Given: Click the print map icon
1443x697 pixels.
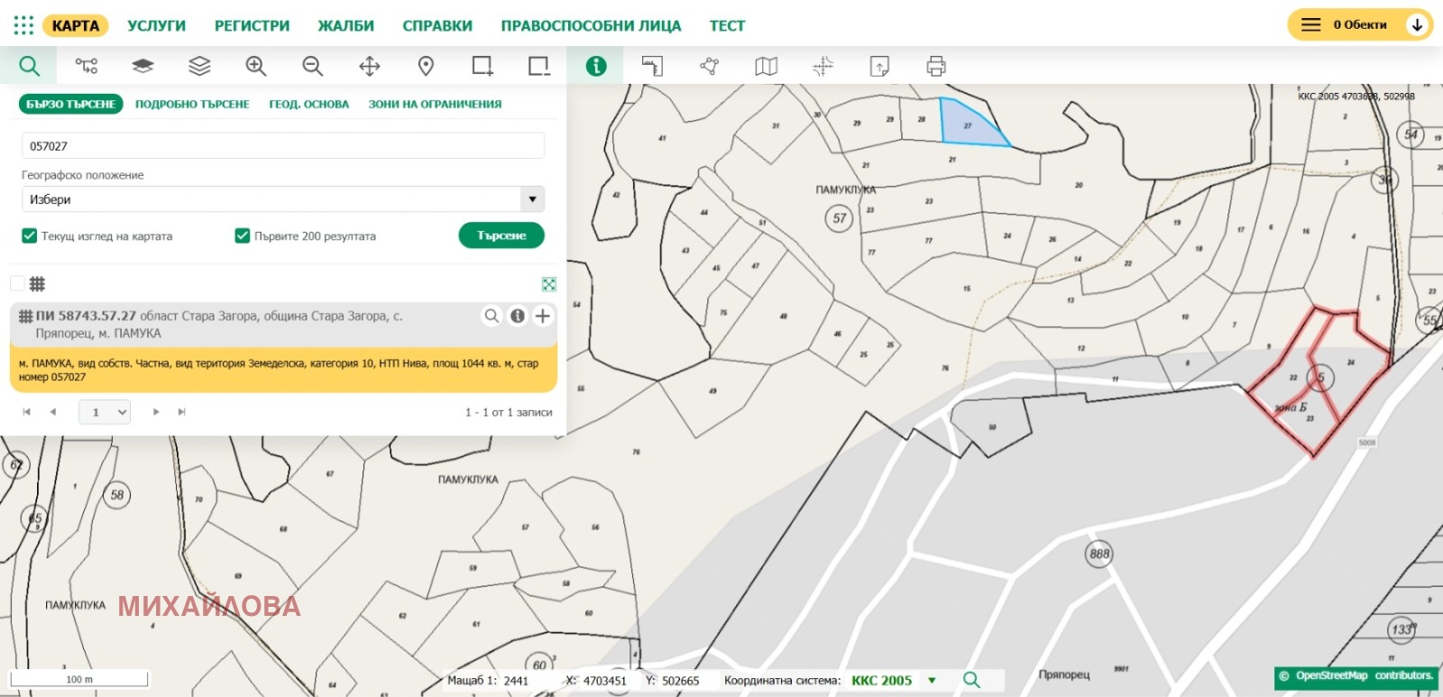Looking at the screenshot, I should [x=936, y=66].
